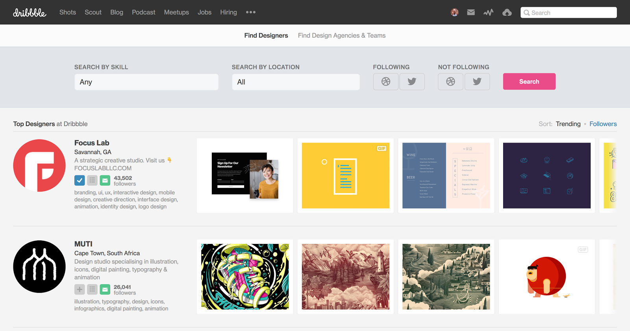Open the Scout menu item

click(x=93, y=12)
